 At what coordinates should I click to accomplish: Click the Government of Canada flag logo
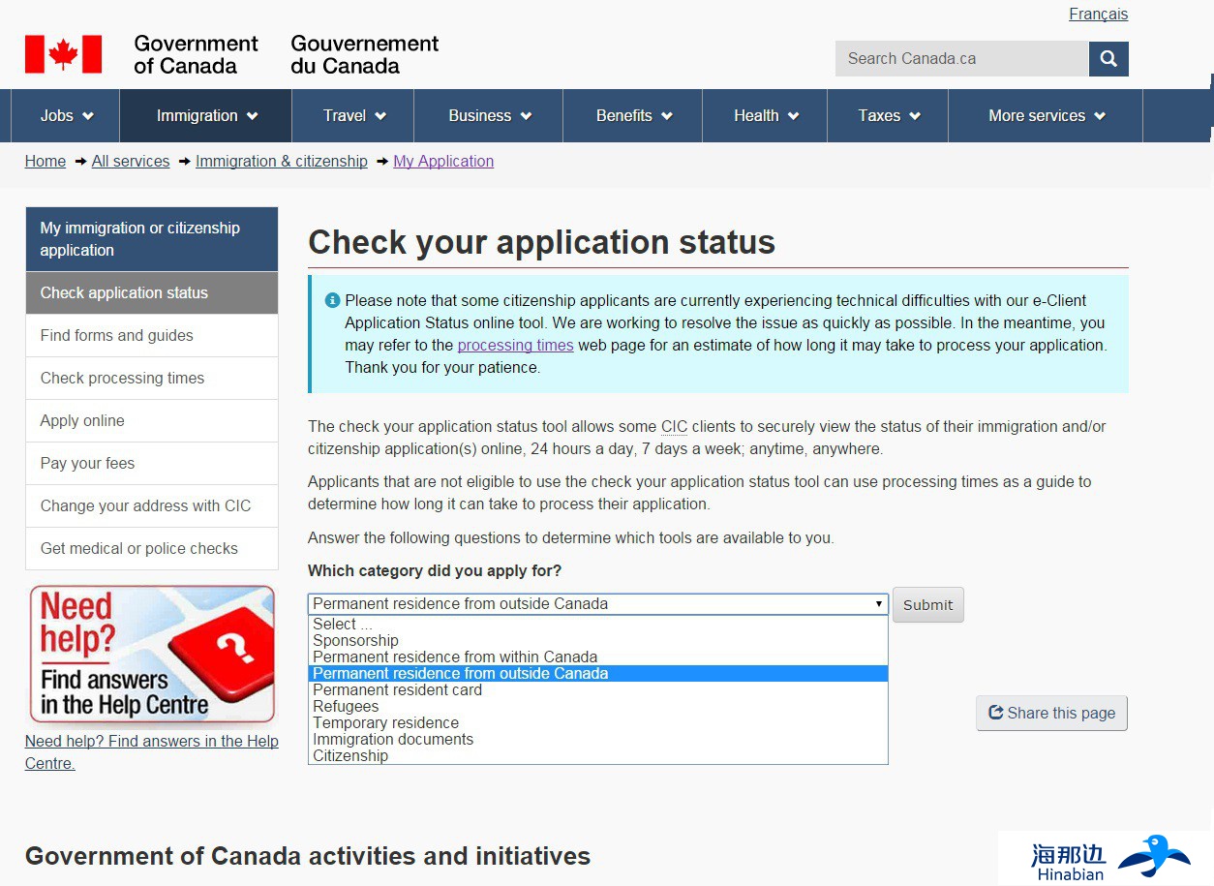64,55
